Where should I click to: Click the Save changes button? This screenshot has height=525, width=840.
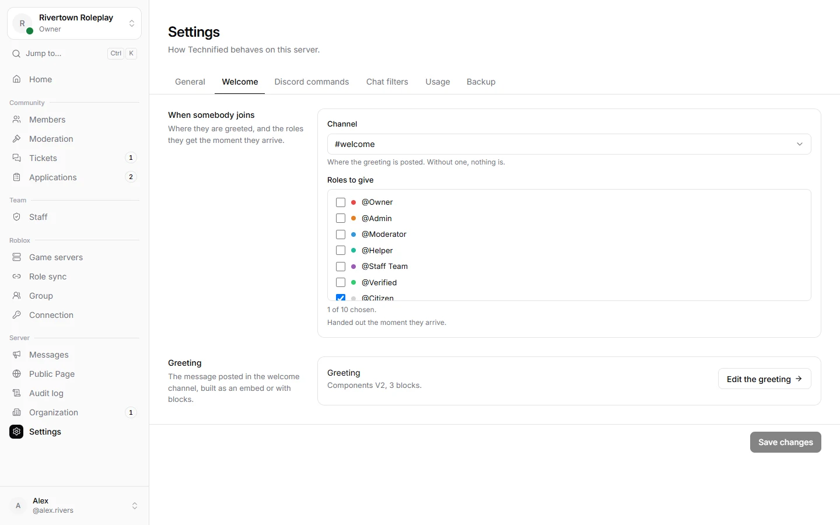point(785,442)
